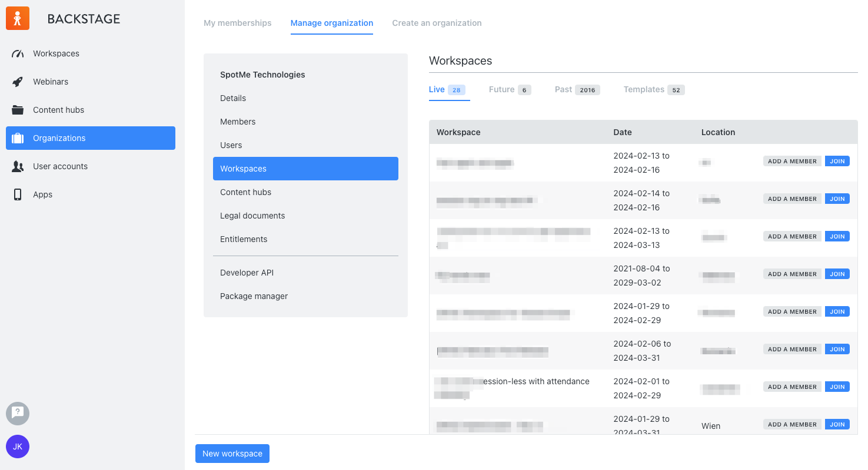Create a New workspace
868x470 pixels.
(232, 453)
